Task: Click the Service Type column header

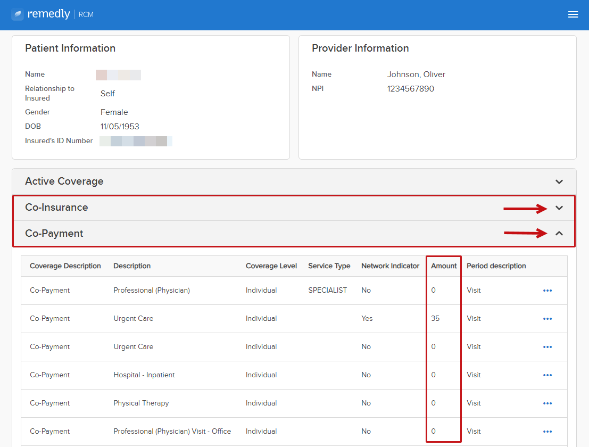Action: 329,266
